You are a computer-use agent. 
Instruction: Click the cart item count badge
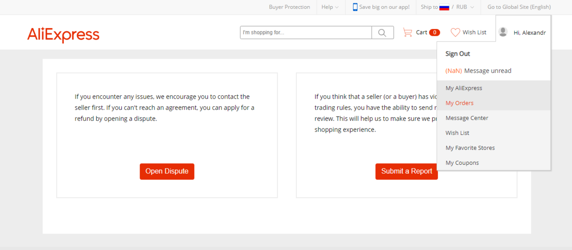[x=434, y=32]
